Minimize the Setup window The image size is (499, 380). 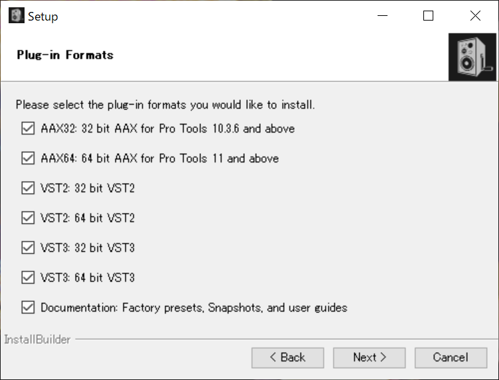382,16
